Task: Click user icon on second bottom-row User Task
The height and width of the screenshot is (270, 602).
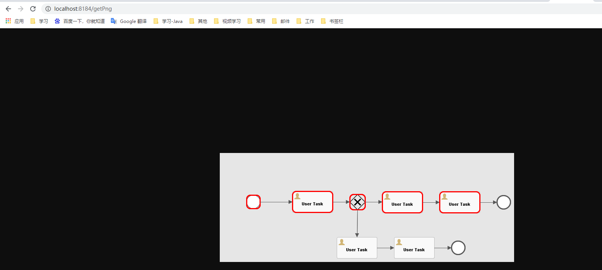Action: coord(399,242)
